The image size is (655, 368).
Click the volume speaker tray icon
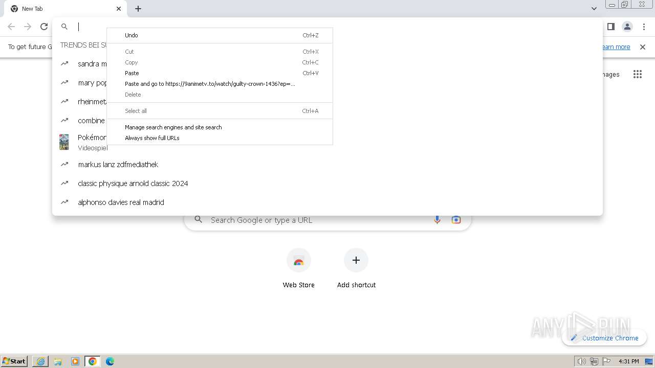pos(581,361)
